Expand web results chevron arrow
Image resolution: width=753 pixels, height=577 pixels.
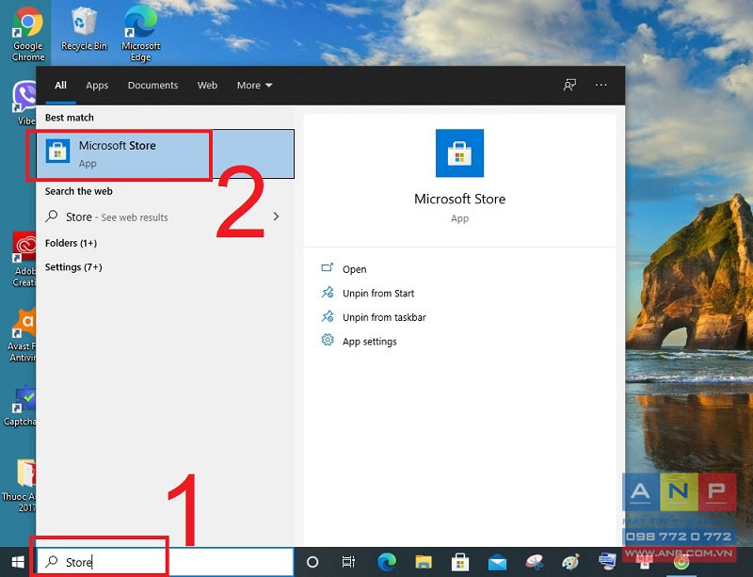point(276,216)
